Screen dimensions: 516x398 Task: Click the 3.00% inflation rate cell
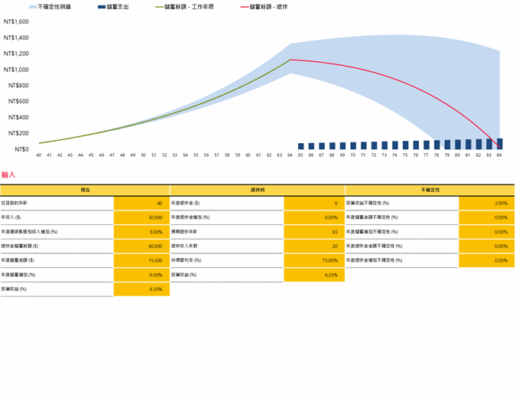141,231
